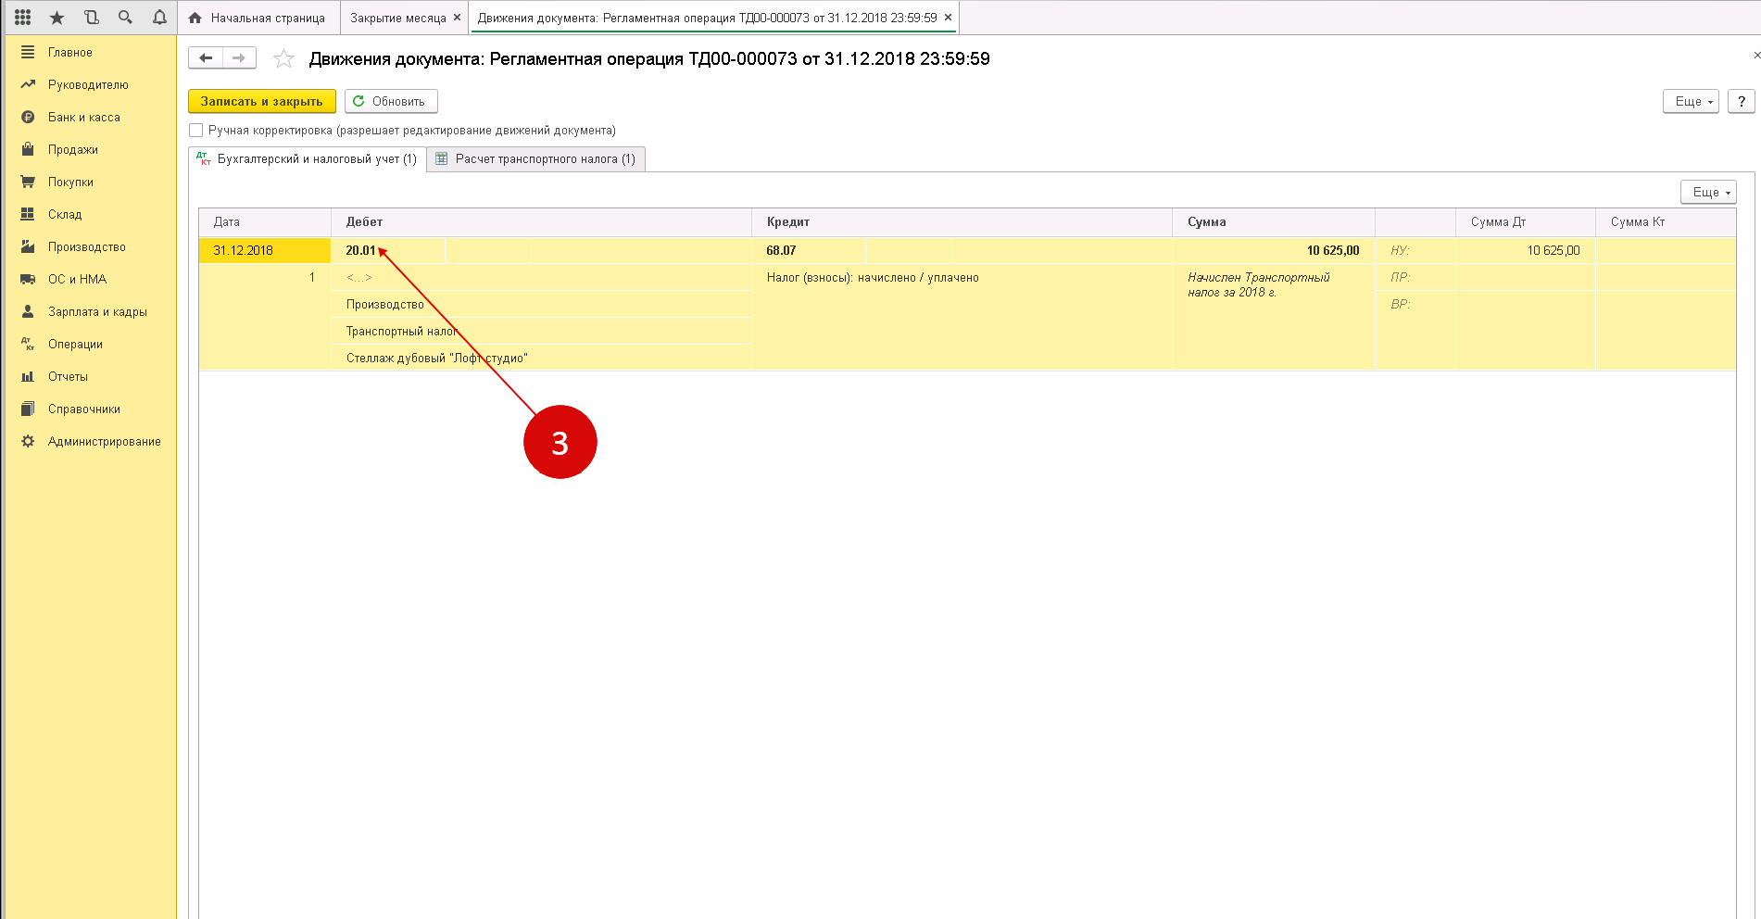Open the history icon in top toolbar
This screenshot has height=919, width=1761.
pos(91,18)
